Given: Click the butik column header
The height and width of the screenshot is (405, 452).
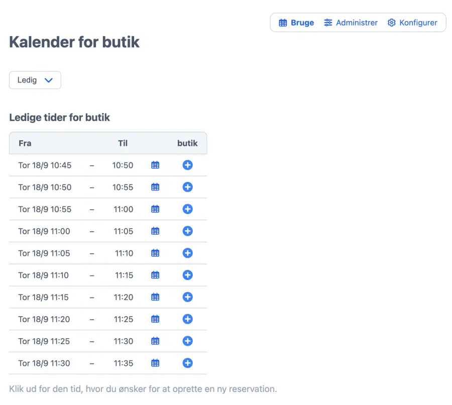Looking at the screenshot, I should (187, 143).
